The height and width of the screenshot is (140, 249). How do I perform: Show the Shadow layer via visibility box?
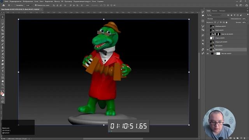tap(207, 38)
